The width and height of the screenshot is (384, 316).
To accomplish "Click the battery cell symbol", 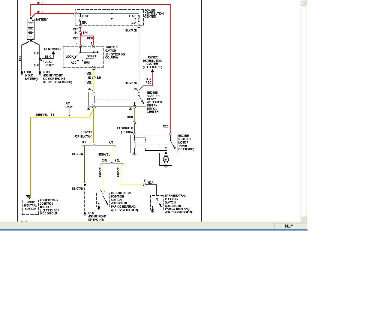I will pyautogui.click(x=31, y=29).
